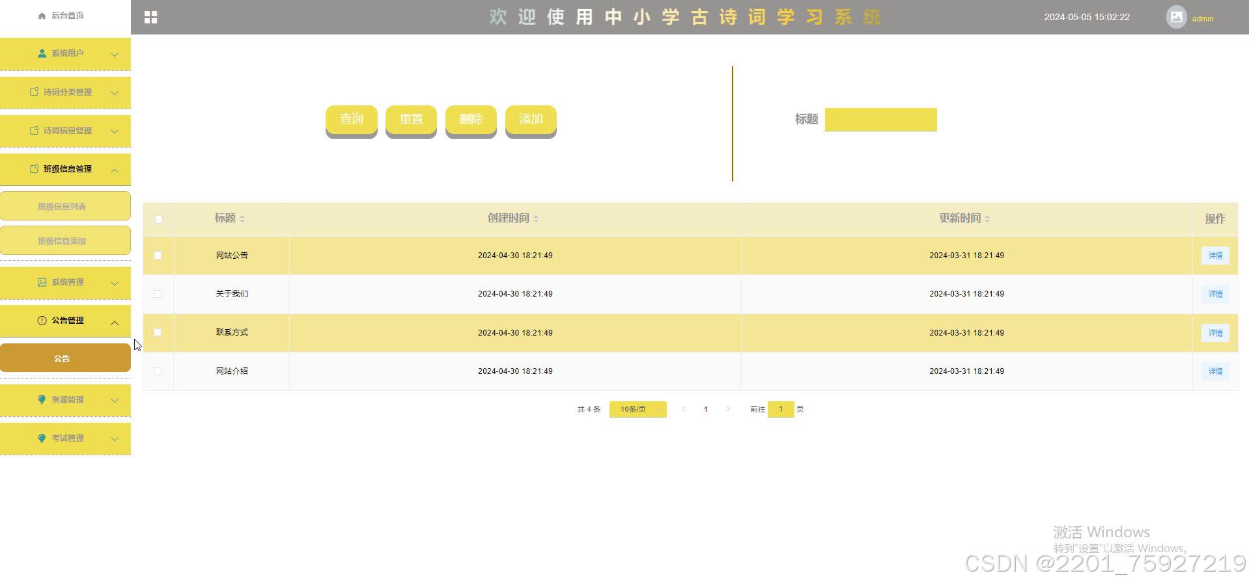The width and height of the screenshot is (1249, 584).
Task: Click the bulb icon beside 资源管理
Action: pyautogui.click(x=42, y=399)
